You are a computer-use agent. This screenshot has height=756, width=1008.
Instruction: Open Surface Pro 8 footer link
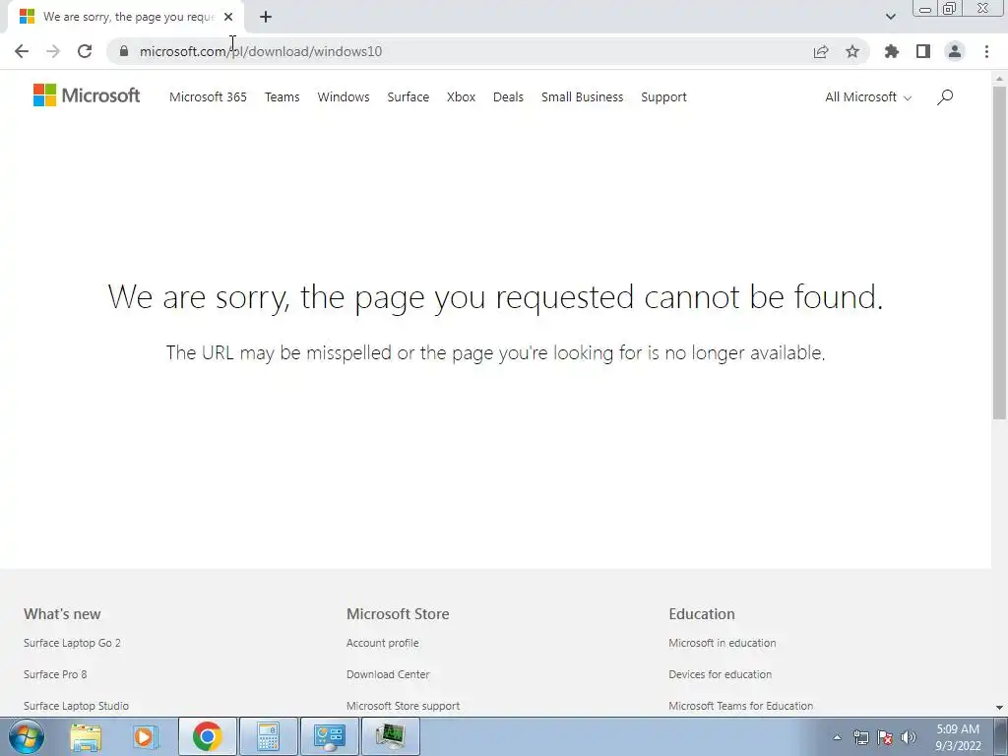(x=55, y=674)
